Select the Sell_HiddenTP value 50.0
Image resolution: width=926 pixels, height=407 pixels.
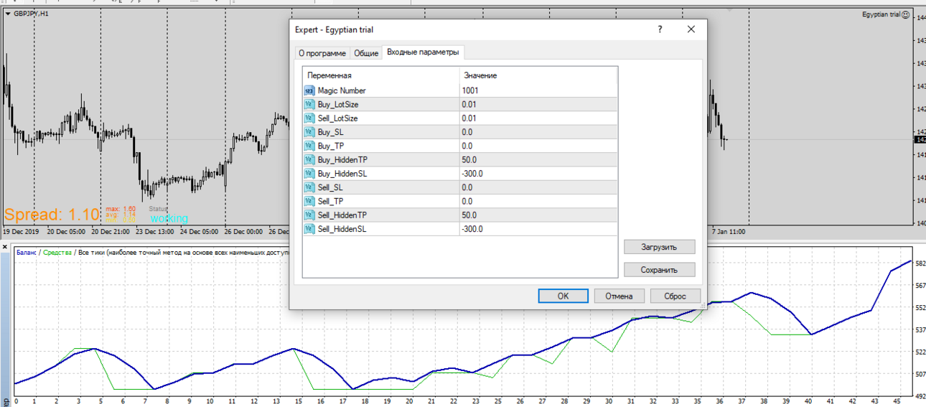click(469, 215)
